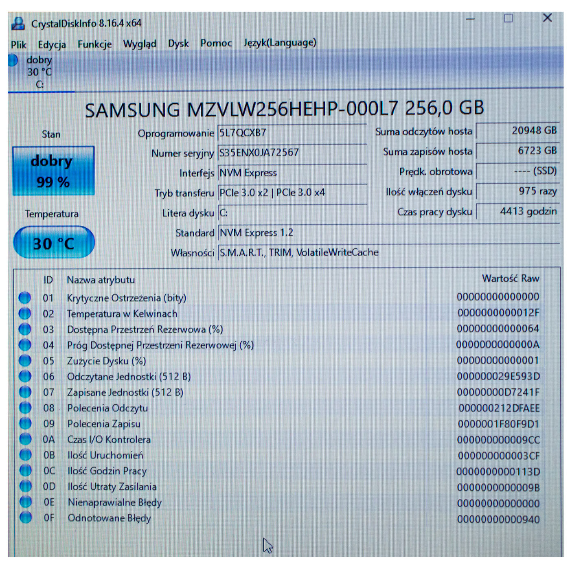570x570 pixels.
Task: Click the CrystalDiskInfo app icon in title bar
Action: 18,24
